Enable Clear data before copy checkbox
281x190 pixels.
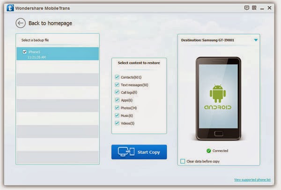coord(183,161)
